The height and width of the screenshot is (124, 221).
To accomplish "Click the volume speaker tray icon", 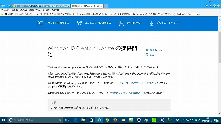I will click(191, 120).
